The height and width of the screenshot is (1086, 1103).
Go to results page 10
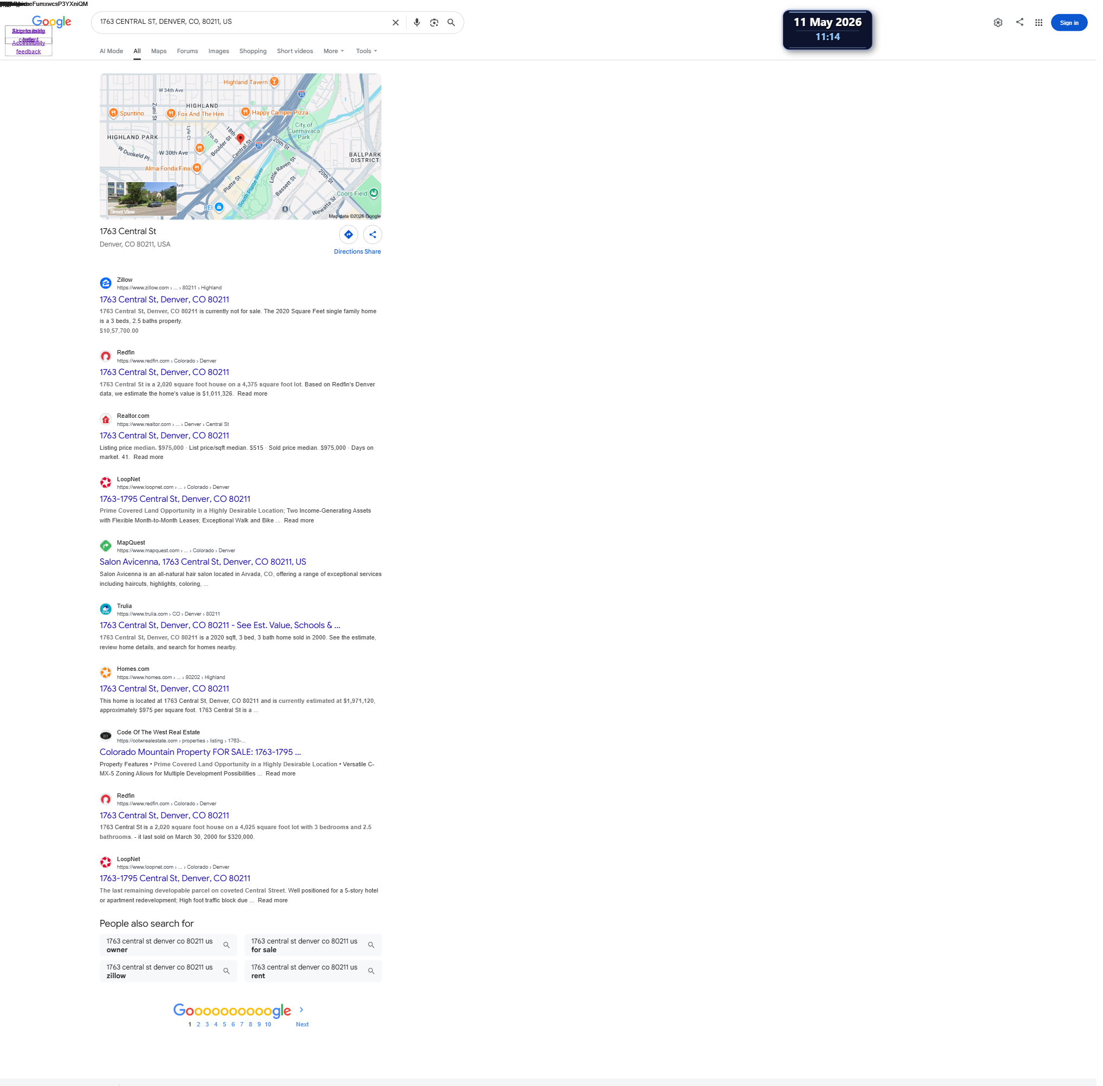pyautogui.click(x=268, y=1025)
